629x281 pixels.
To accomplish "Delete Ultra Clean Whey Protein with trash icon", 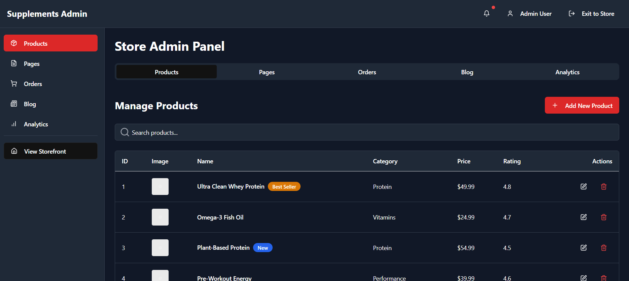I will (x=603, y=187).
